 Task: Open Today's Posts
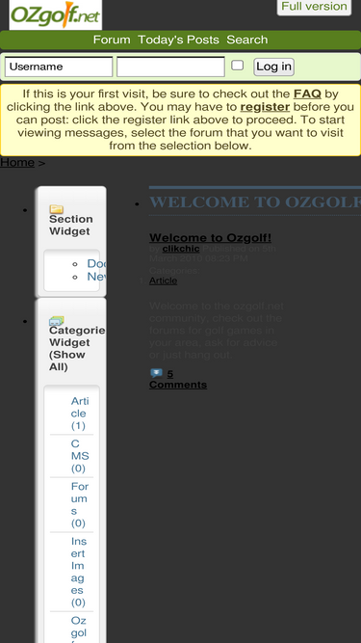click(178, 40)
